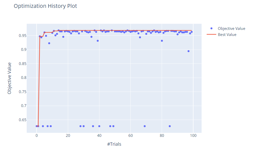255x150 pixels.
Task: Click the blue dot legend marker
Action: pyautogui.click(x=211, y=28)
